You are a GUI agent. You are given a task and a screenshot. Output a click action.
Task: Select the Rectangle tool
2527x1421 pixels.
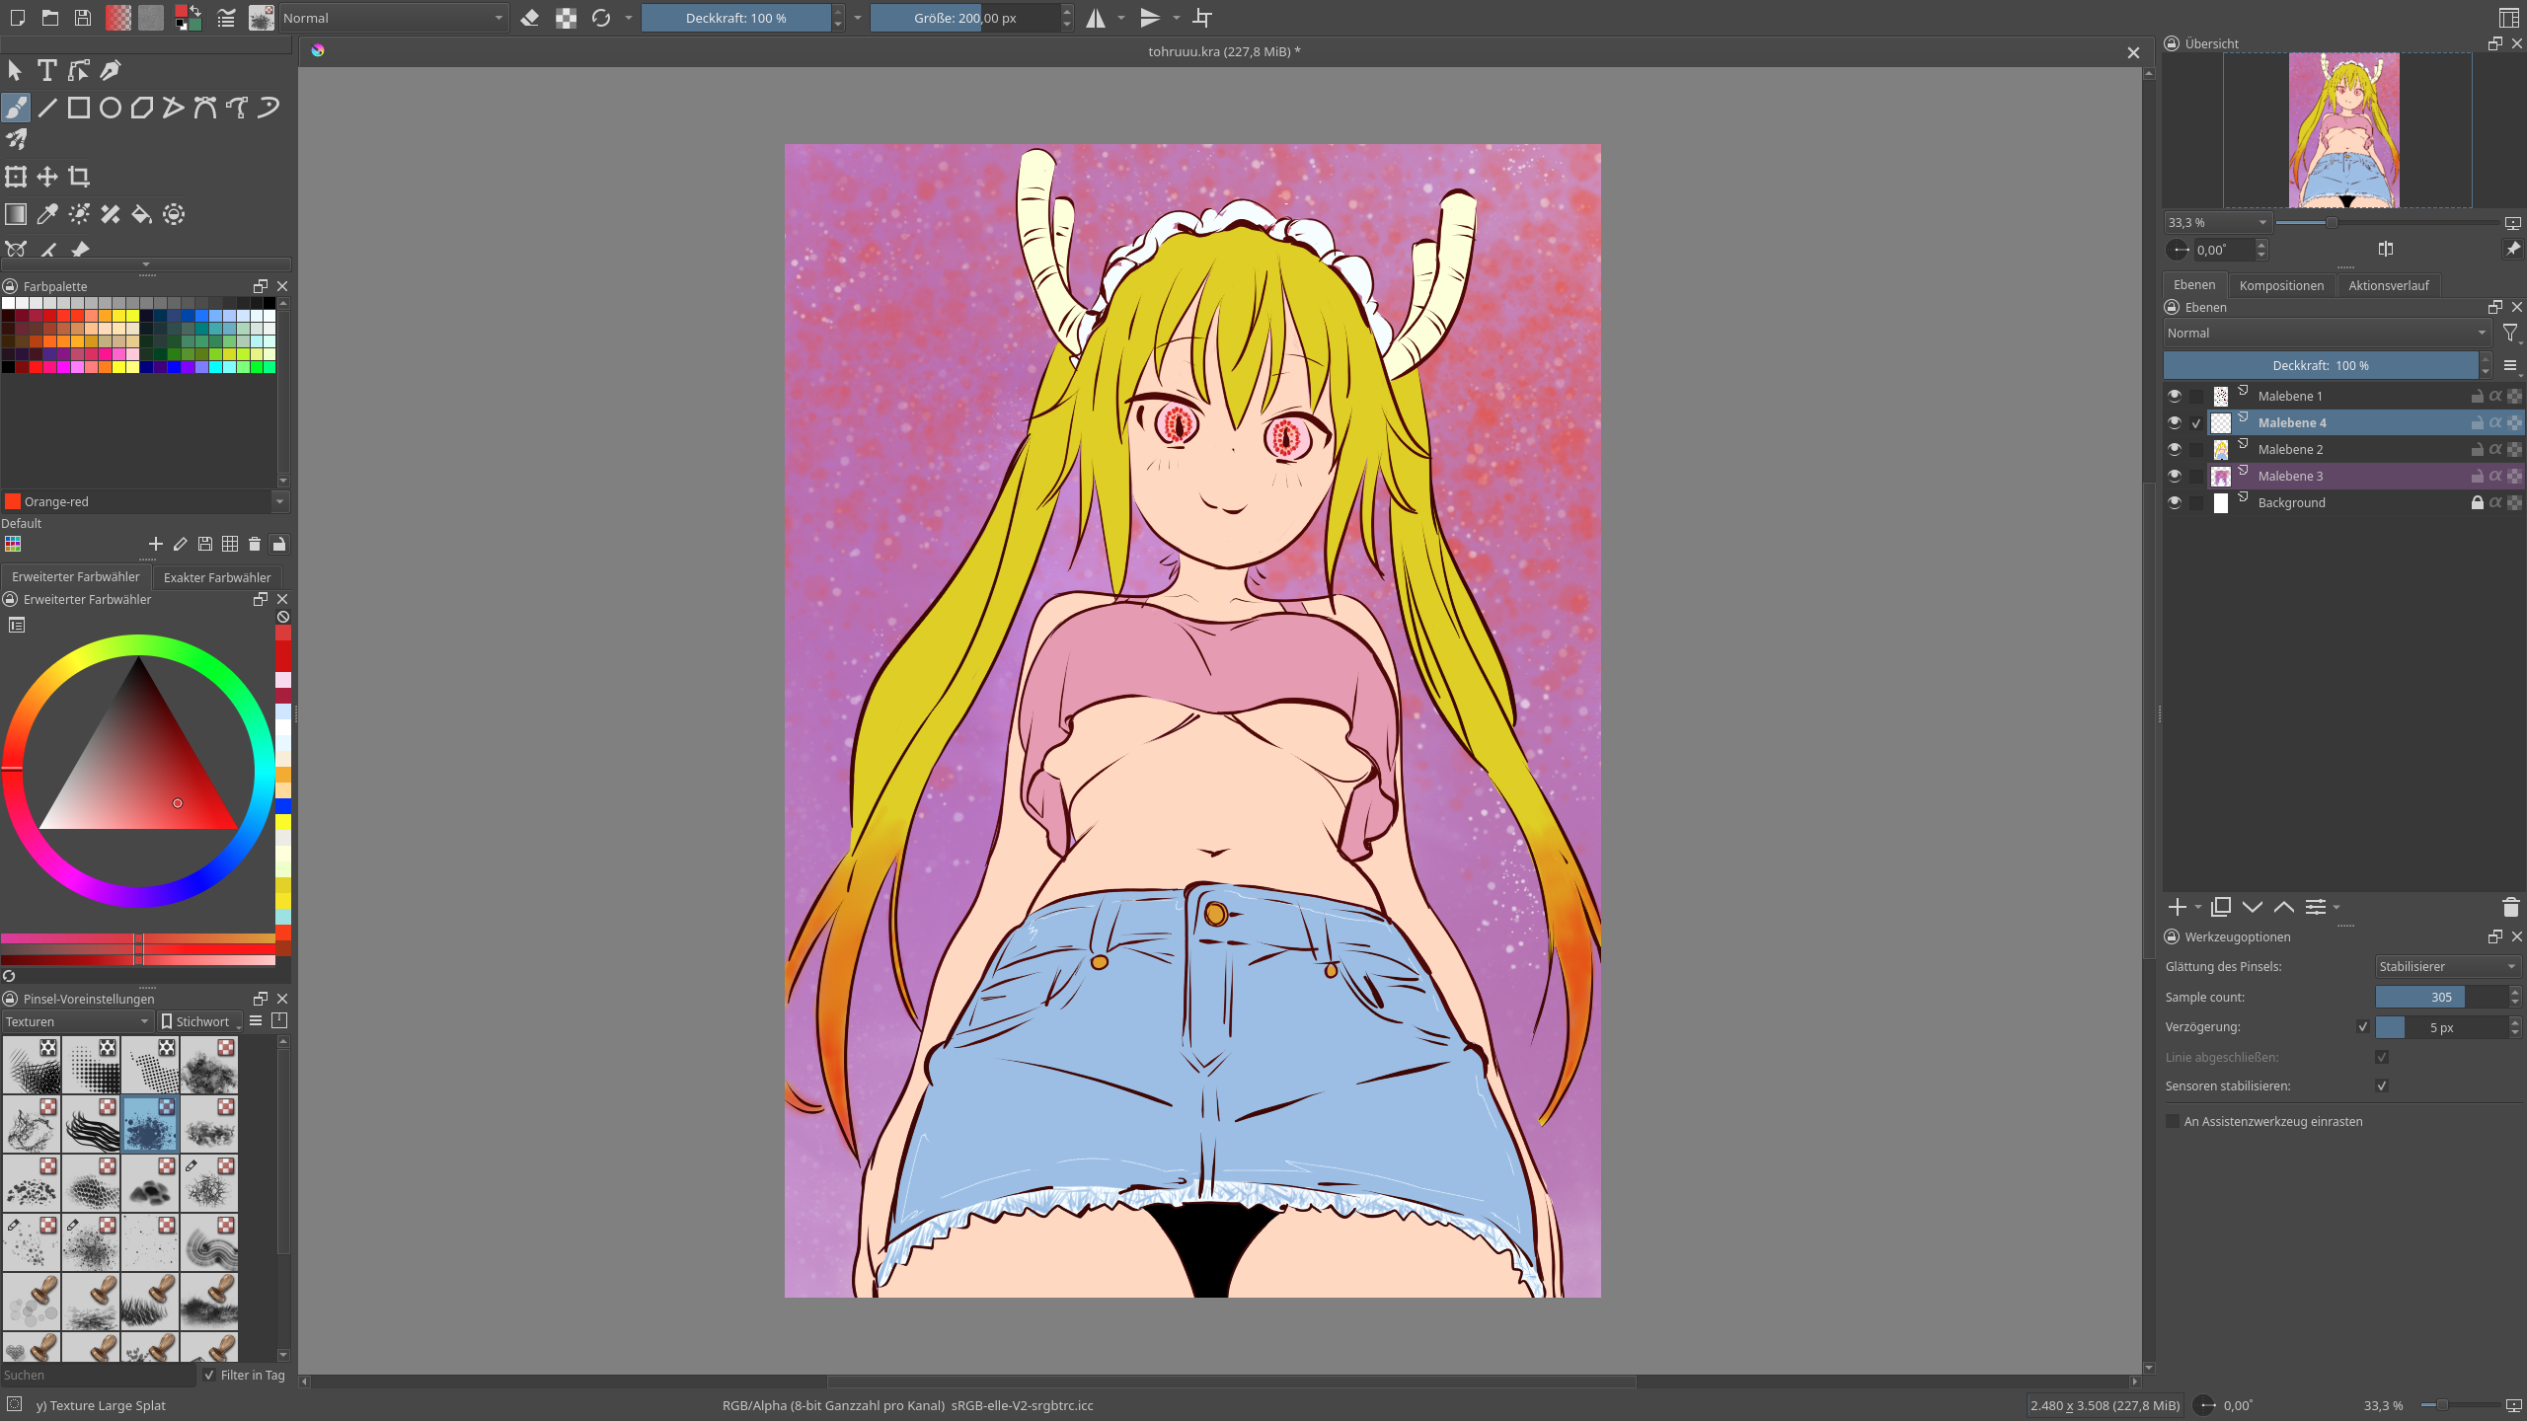coord(79,108)
